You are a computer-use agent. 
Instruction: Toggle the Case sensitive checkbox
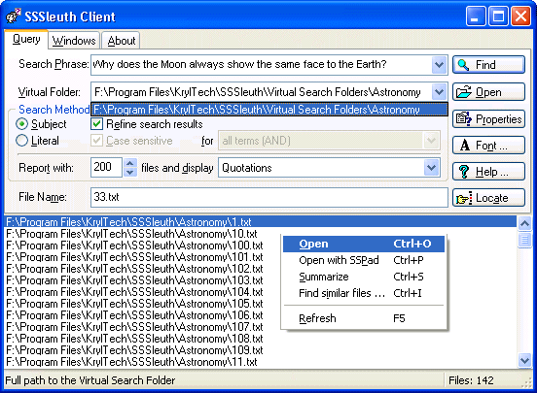coord(97,140)
